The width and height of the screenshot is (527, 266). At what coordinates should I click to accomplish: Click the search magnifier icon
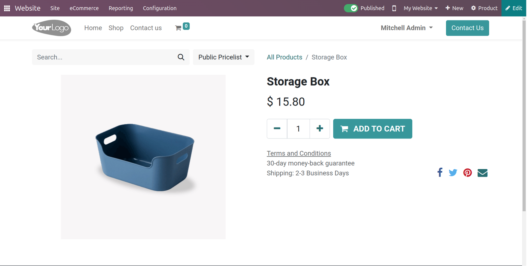point(181,57)
